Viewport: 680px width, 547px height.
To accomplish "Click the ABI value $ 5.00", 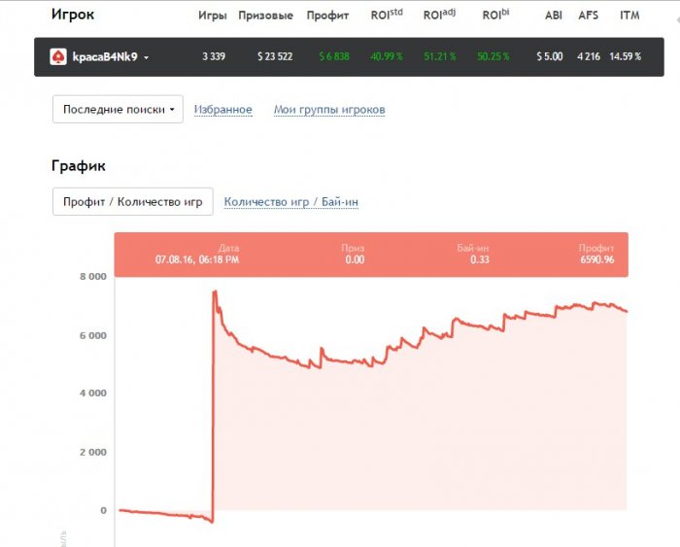I will click(x=550, y=56).
